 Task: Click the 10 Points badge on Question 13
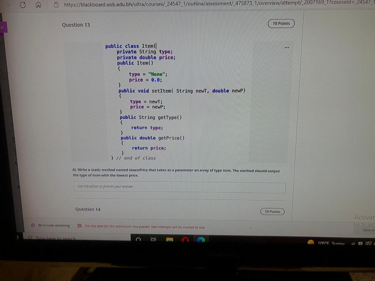281,23
